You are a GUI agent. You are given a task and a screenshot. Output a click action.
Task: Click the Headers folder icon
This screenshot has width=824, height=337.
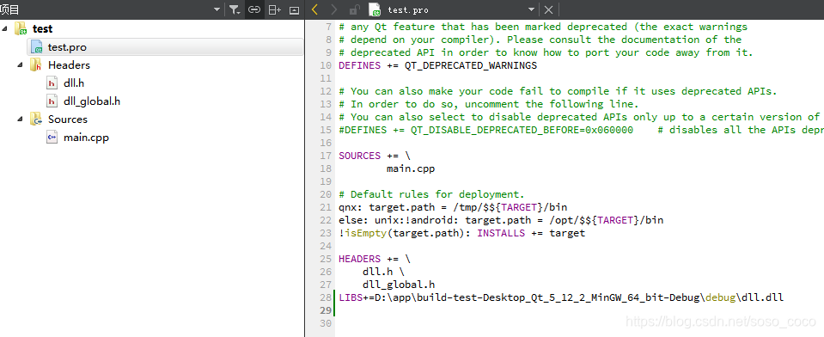coord(36,64)
